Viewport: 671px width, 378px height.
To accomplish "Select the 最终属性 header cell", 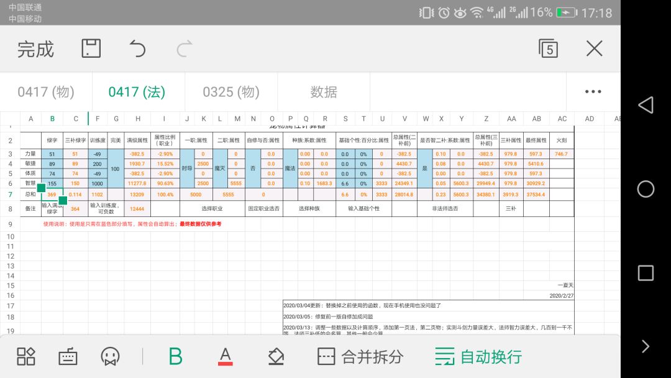I will pyautogui.click(x=536, y=140).
